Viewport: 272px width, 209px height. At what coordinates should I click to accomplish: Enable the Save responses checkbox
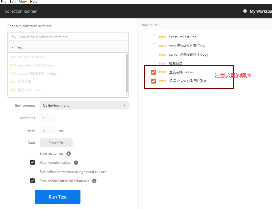point(33,154)
